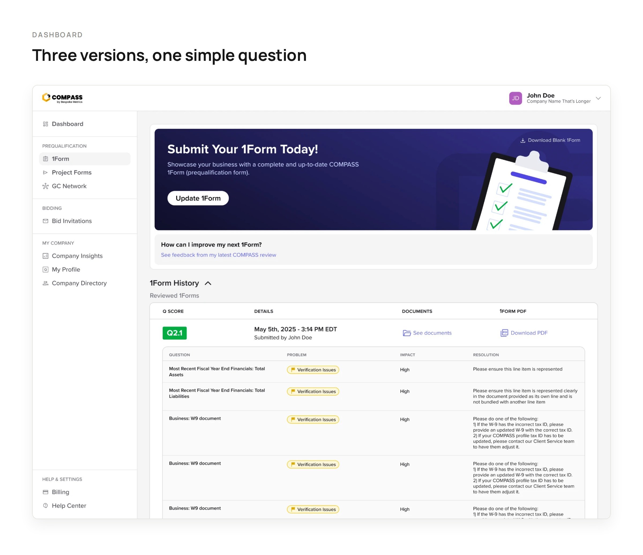Click the JD user avatar
This screenshot has height=555, width=643.
[515, 98]
